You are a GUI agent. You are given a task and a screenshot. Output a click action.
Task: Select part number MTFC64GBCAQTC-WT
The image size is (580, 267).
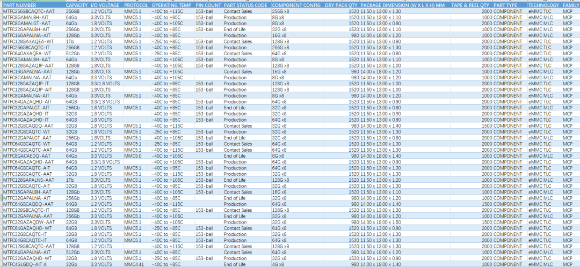[x=33, y=144]
